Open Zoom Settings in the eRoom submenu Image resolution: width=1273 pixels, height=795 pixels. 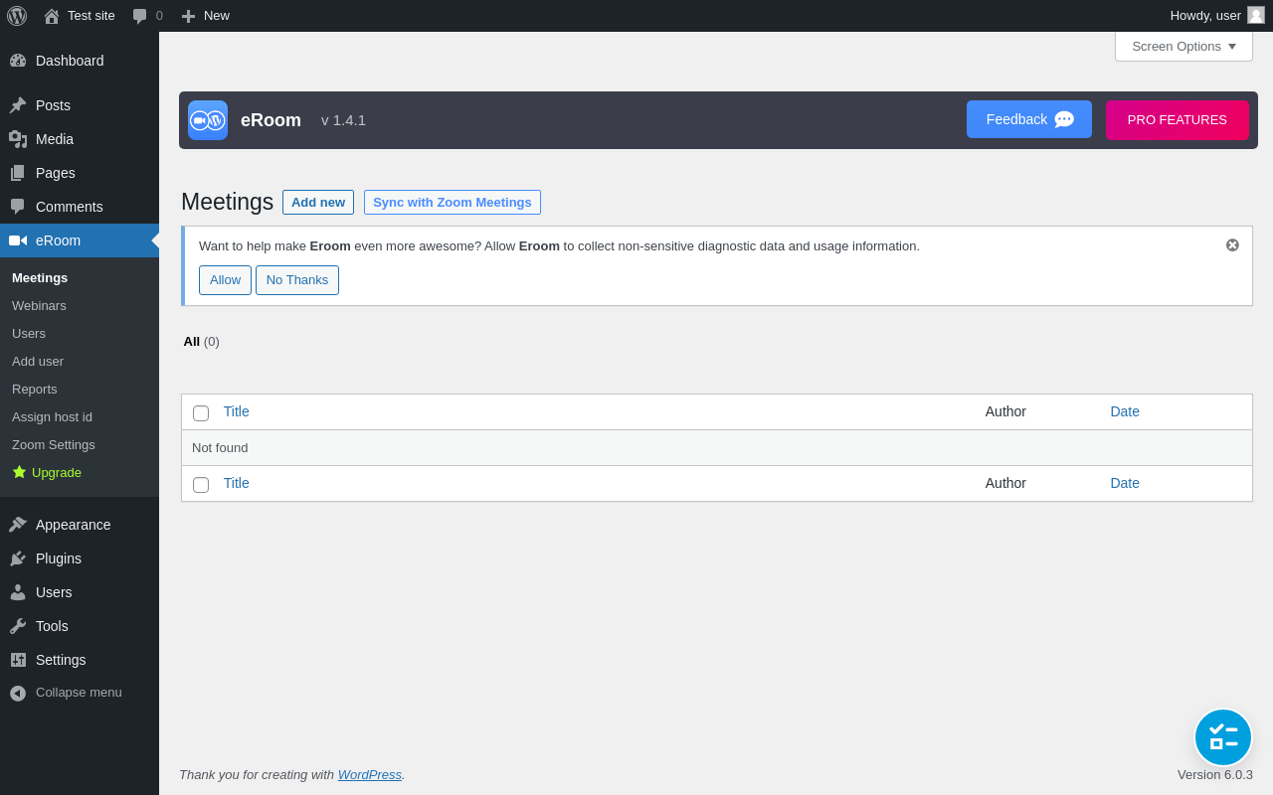pos(54,445)
